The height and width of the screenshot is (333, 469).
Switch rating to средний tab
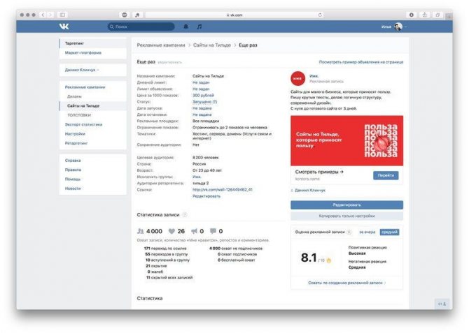point(389,232)
